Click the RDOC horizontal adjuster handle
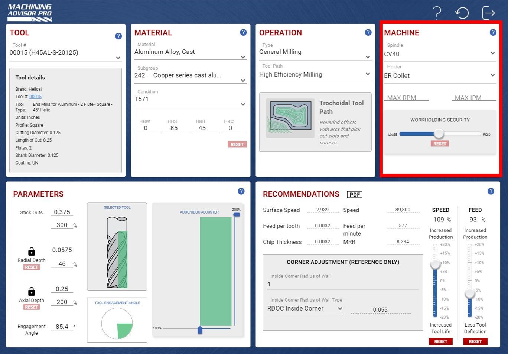 pos(200,330)
